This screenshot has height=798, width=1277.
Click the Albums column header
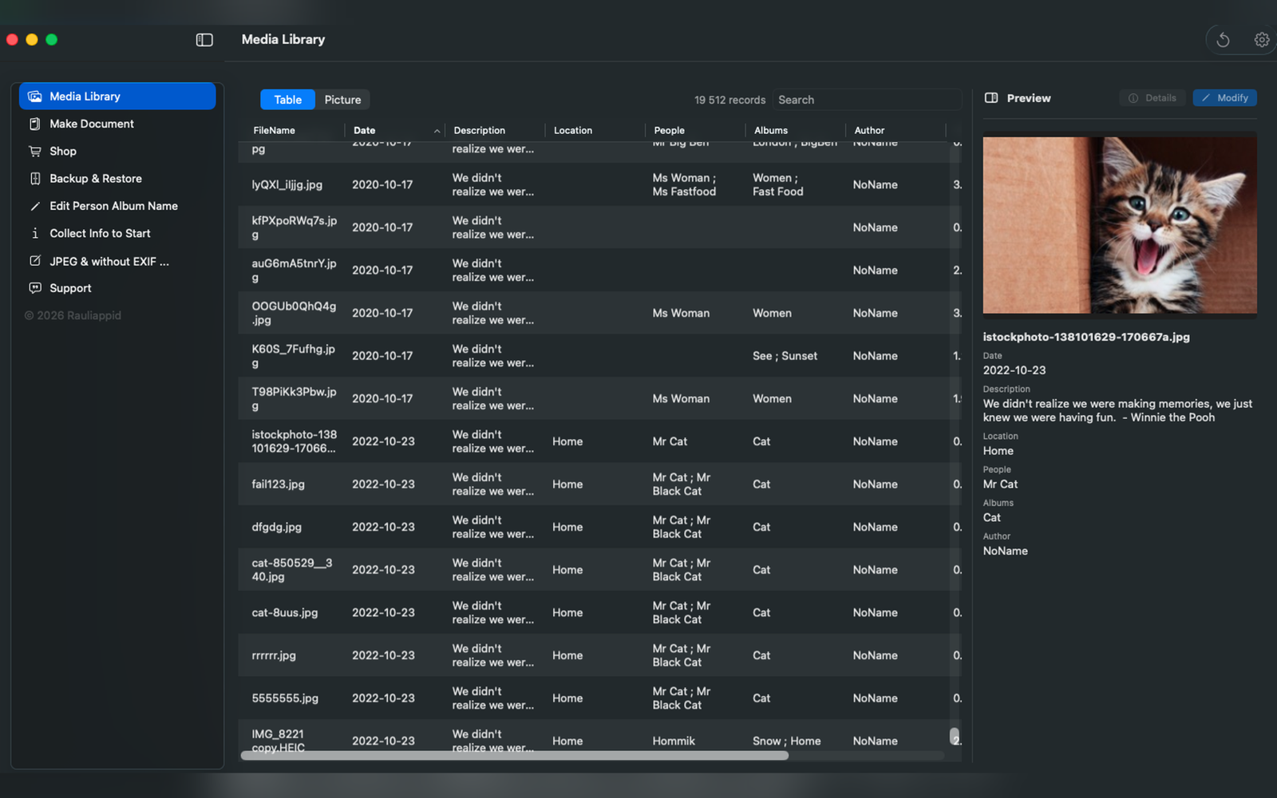[x=796, y=130]
